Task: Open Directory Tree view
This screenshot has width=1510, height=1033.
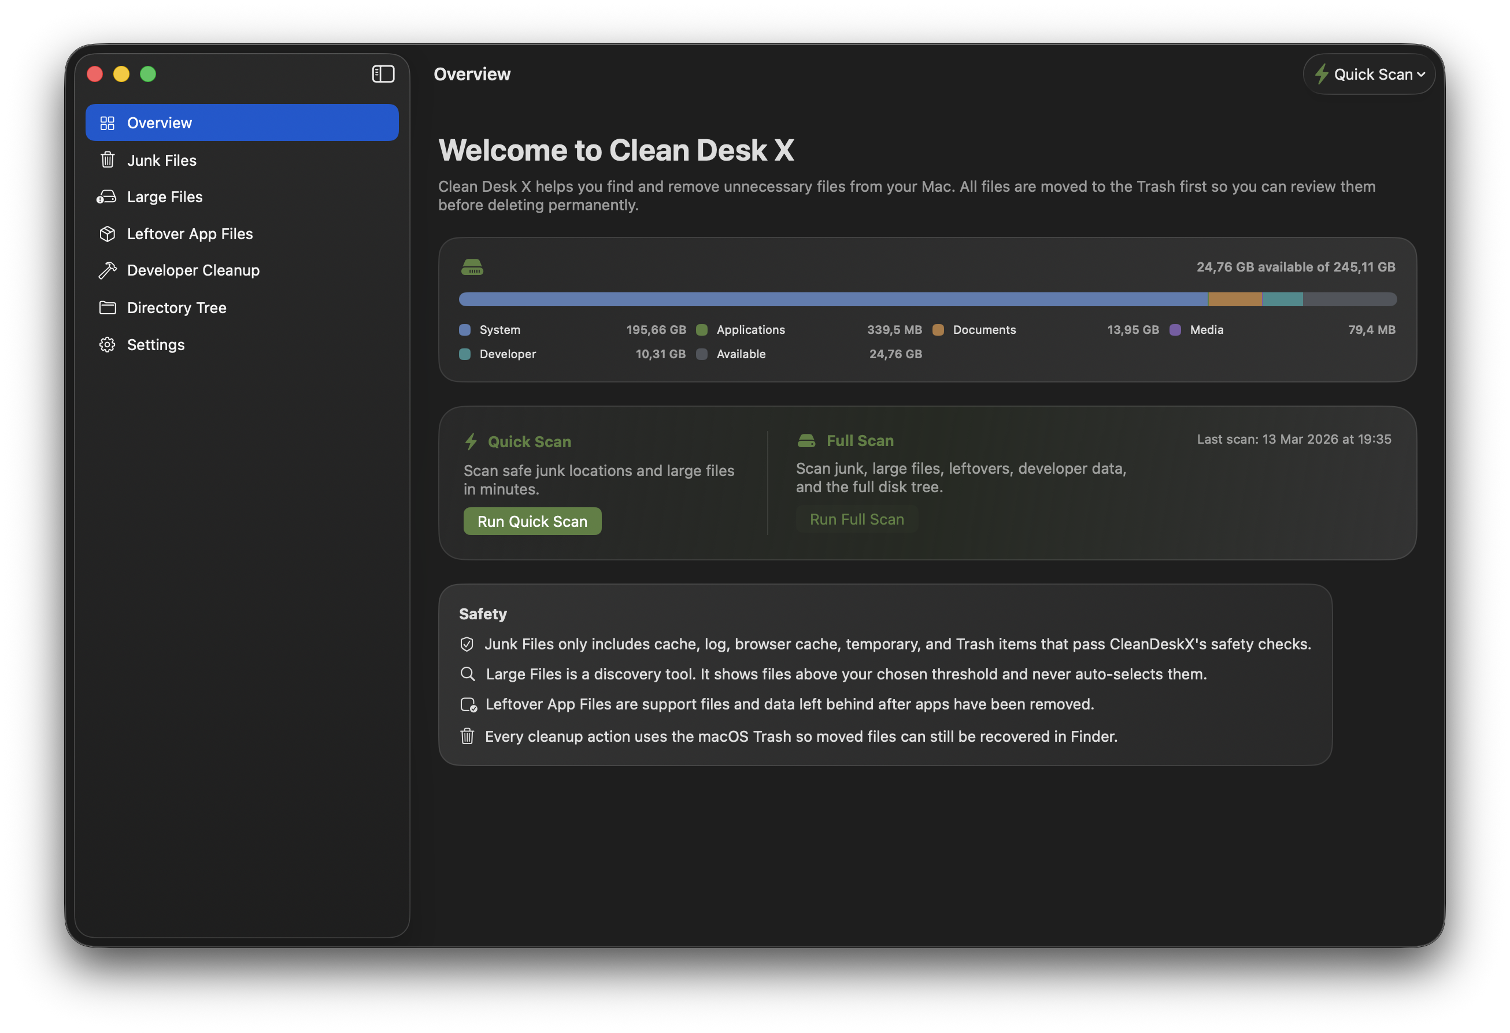Action: point(242,308)
